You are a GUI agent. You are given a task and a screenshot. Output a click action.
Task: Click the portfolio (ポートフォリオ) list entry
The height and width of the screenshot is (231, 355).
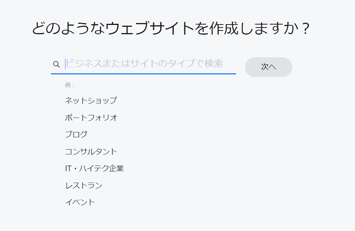(x=91, y=118)
